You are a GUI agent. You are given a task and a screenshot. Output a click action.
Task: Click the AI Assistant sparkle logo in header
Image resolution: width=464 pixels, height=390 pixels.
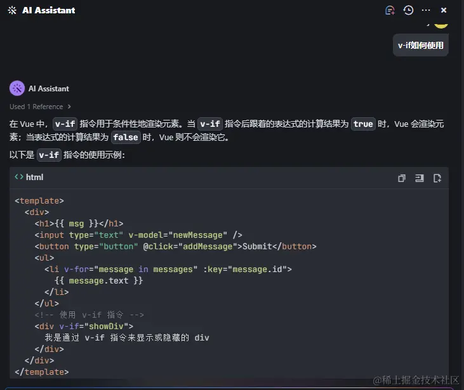coord(12,10)
